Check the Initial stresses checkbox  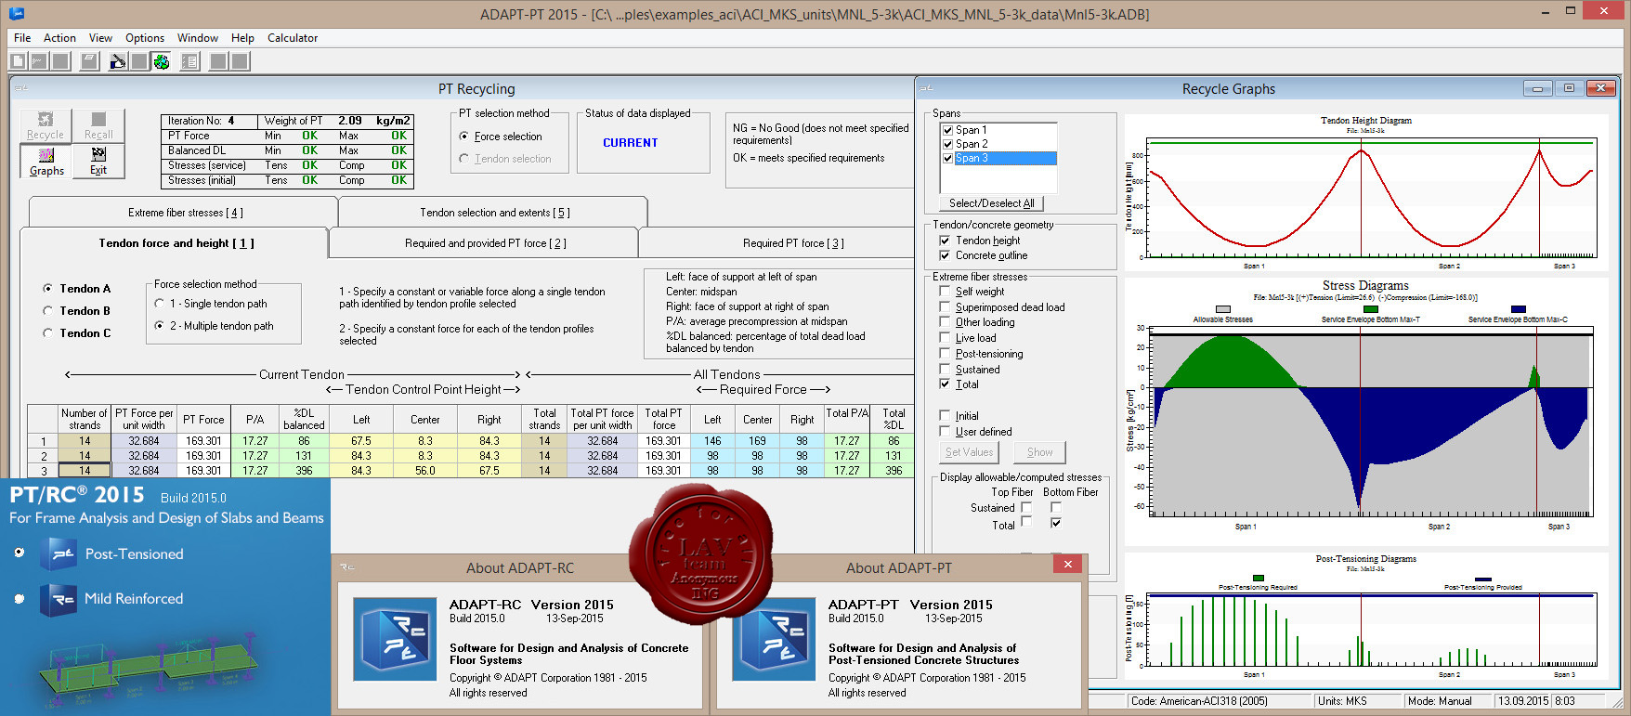[945, 416]
